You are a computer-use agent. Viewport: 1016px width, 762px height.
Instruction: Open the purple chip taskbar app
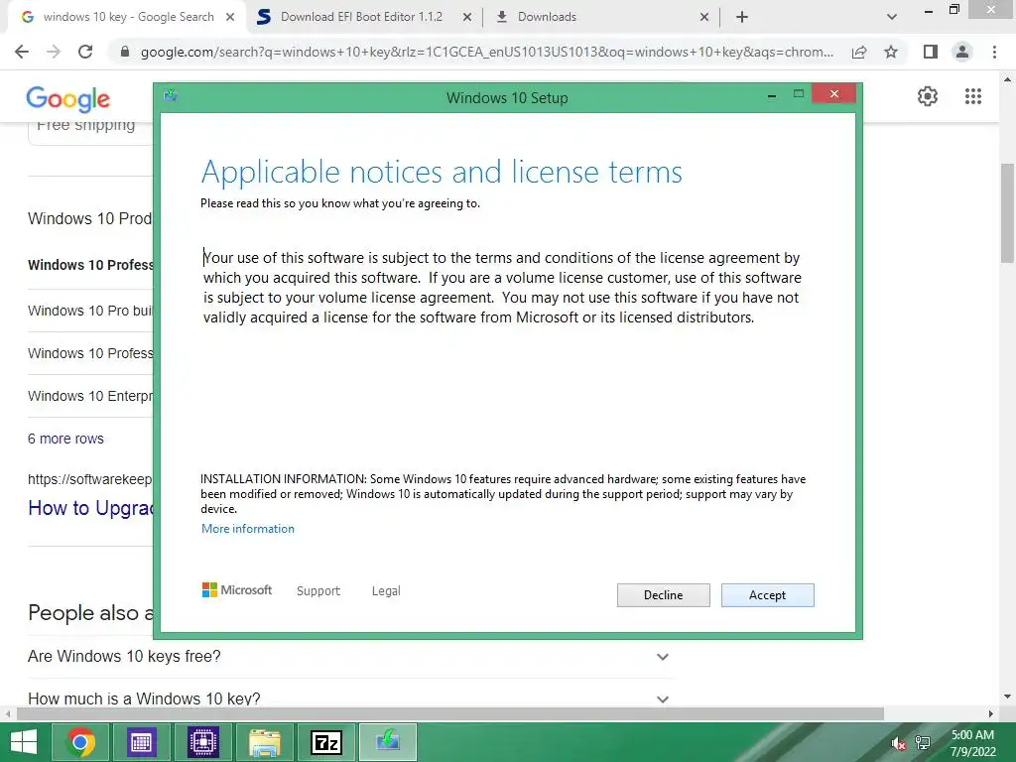point(202,742)
